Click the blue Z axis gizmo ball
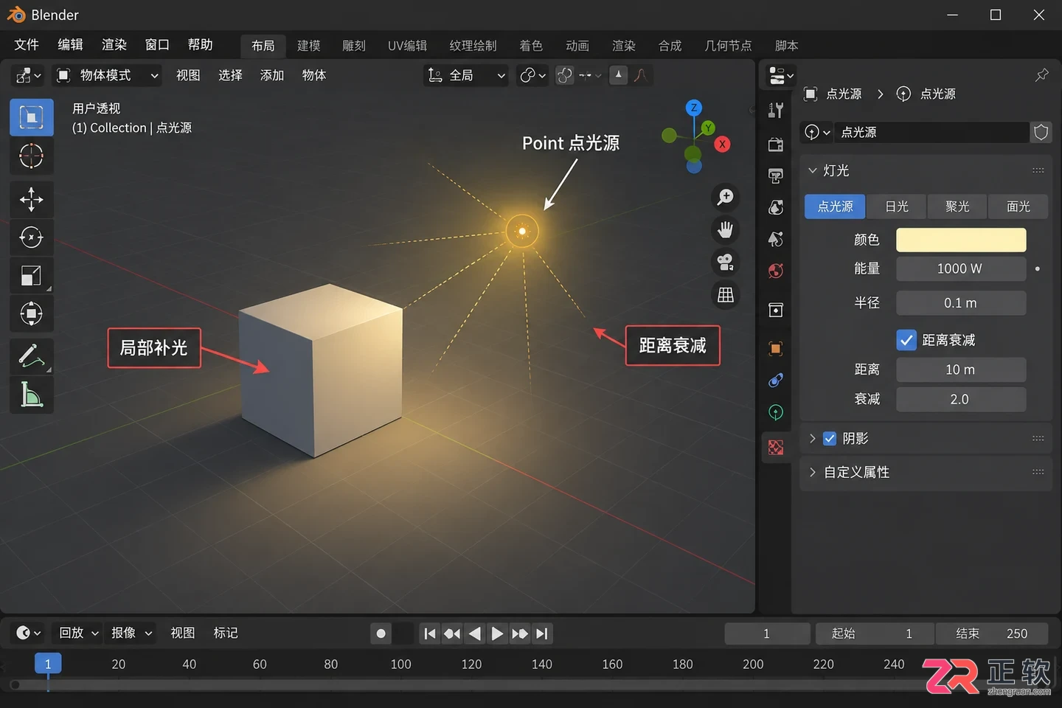This screenshot has height=708, width=1062. (x=694, y=108)
